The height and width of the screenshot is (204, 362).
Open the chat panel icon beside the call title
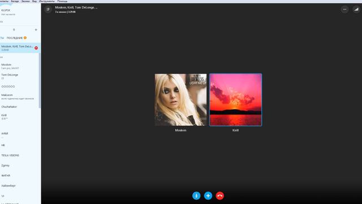[48, 9]
